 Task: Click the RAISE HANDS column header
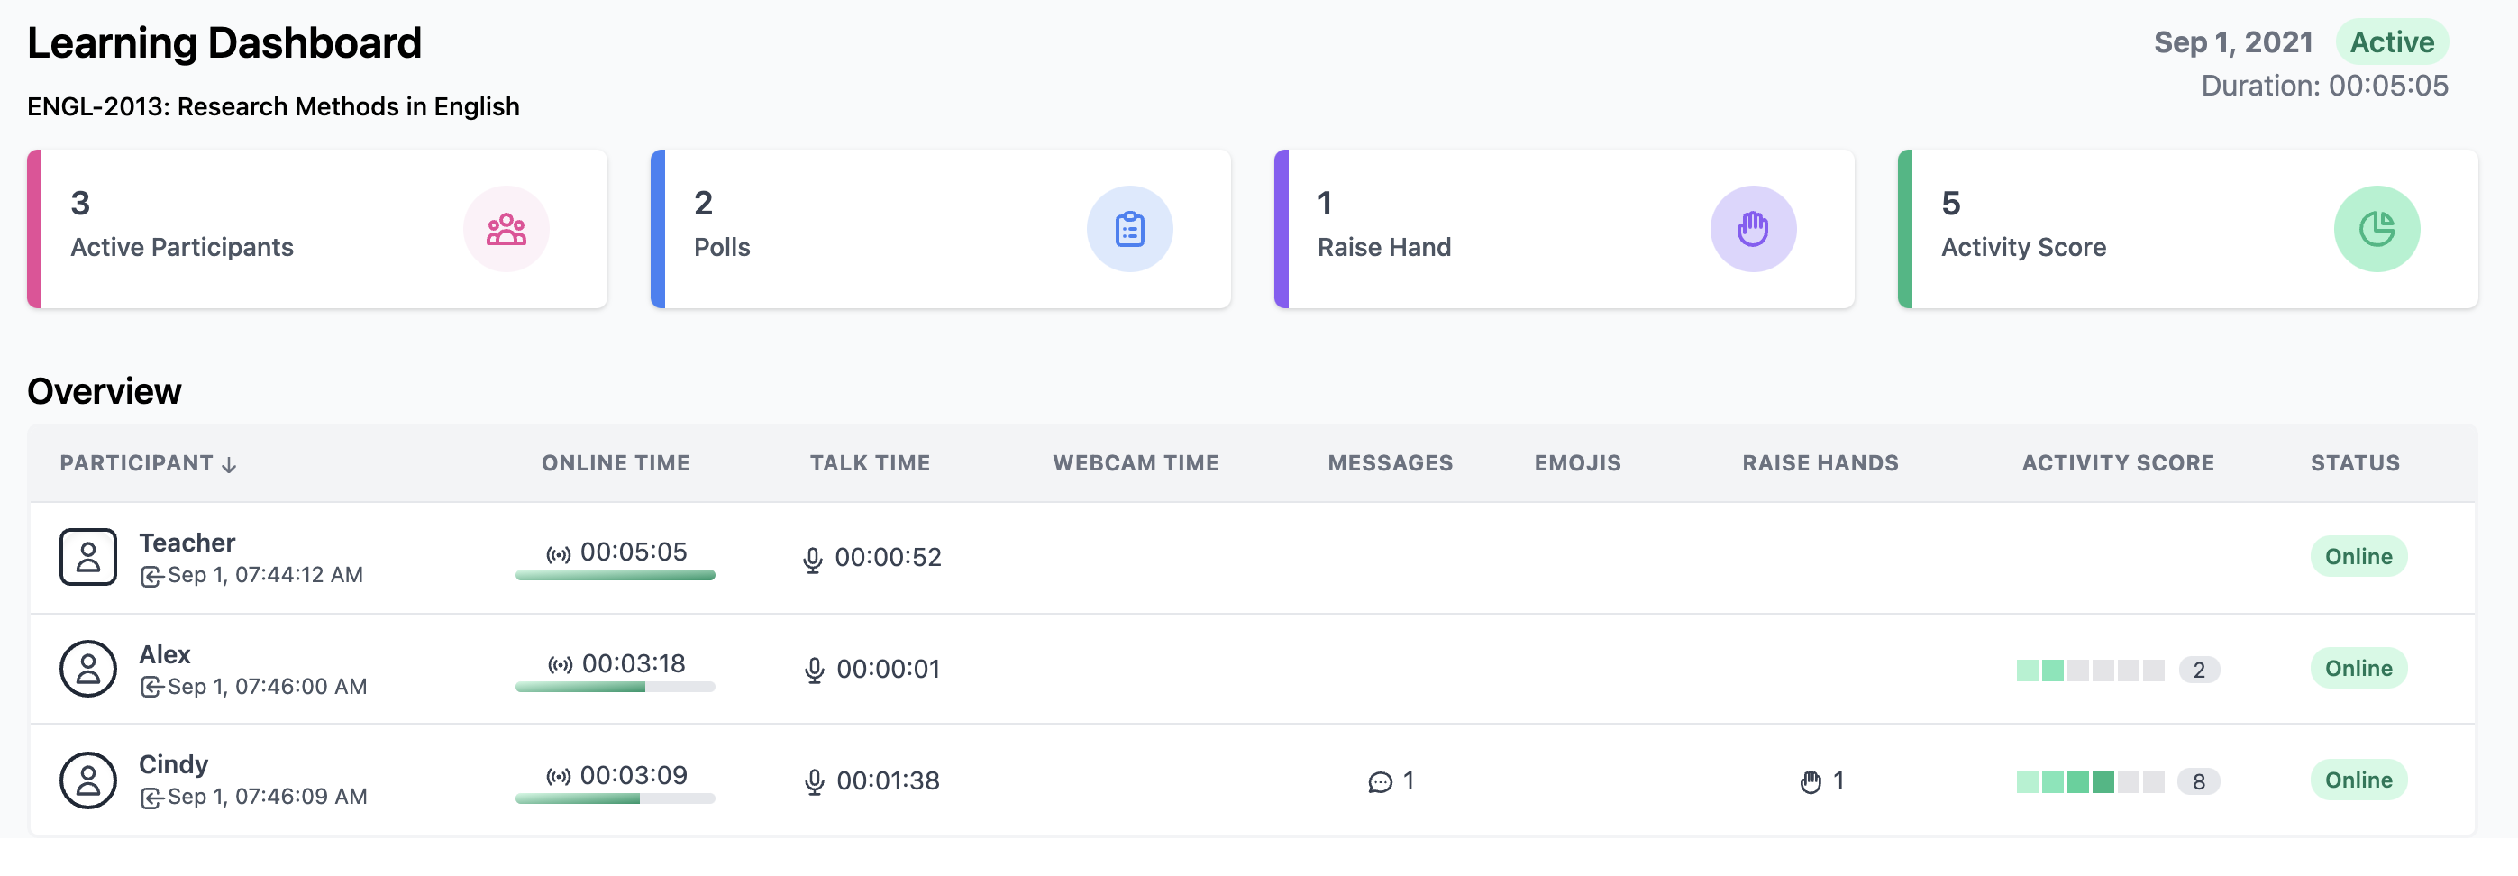[x=1820, y=462]
